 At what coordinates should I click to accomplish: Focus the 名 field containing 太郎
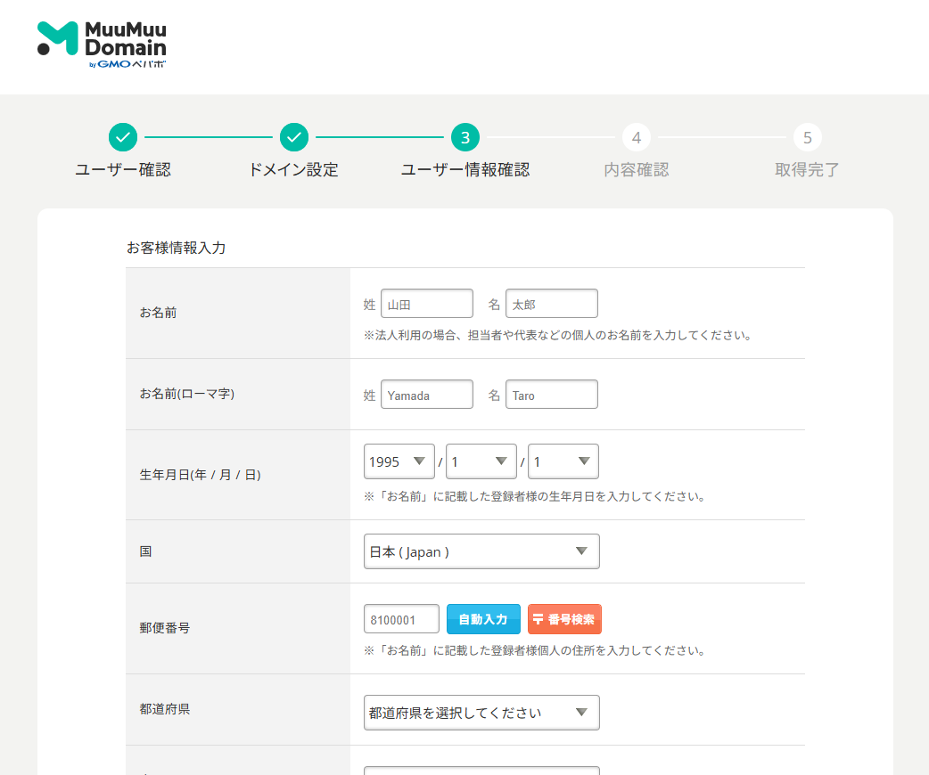(552, 304)
